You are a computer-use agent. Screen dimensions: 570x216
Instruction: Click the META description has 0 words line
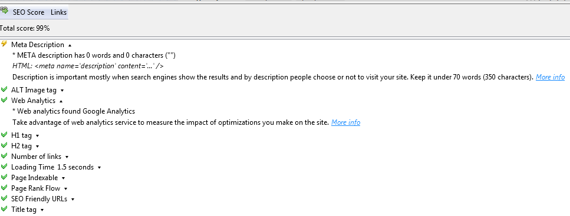94,55
